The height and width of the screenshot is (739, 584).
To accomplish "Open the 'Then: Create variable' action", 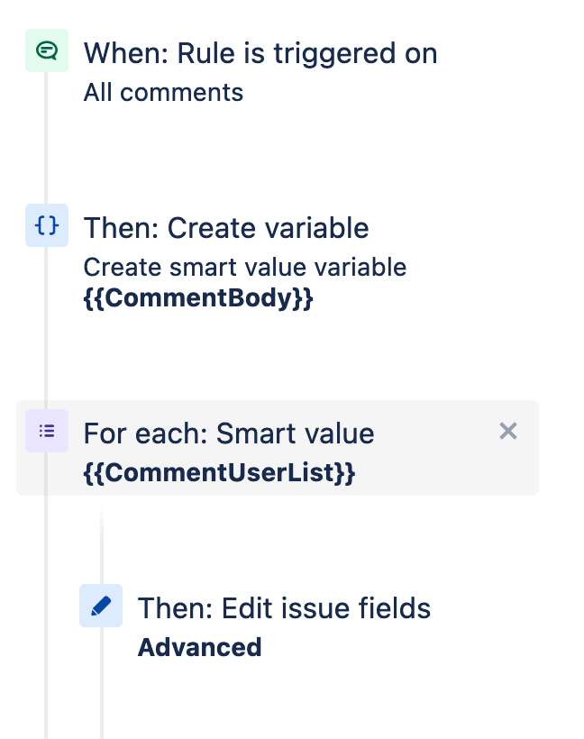I will tap(226, 228).
